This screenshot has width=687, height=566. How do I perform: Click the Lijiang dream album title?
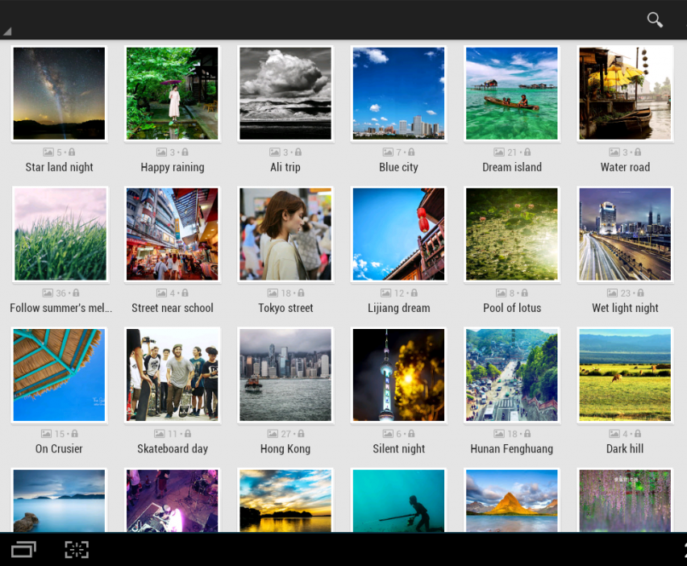[x=398, y=308]
